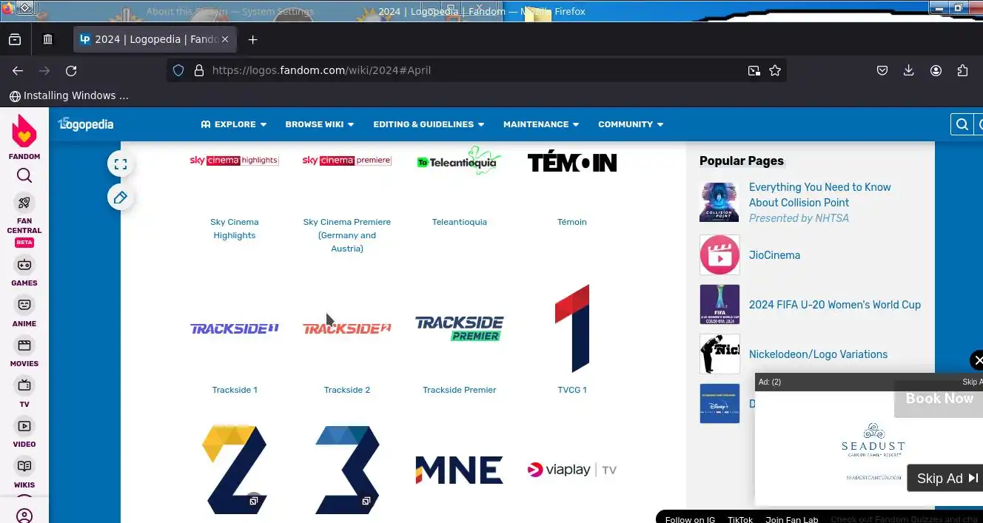This screenshot has width=983, height=523.
Task: Click Save to Pocket icon
Action: click(882, 70)
